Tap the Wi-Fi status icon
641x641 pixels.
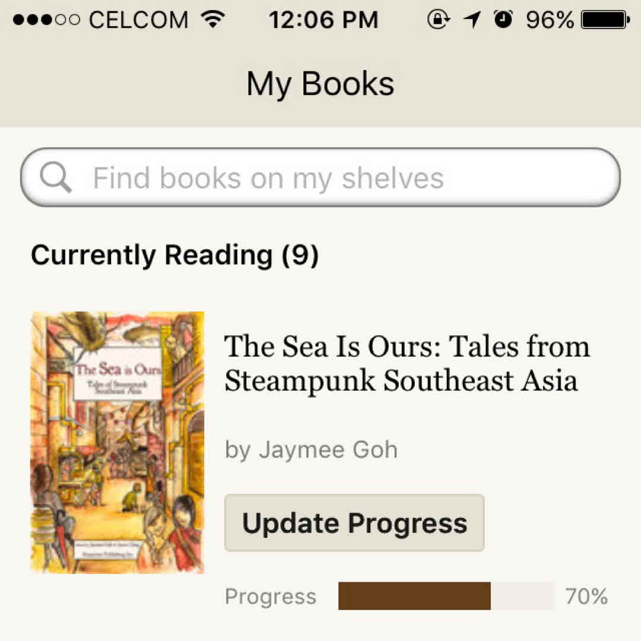tap(212, 20)
